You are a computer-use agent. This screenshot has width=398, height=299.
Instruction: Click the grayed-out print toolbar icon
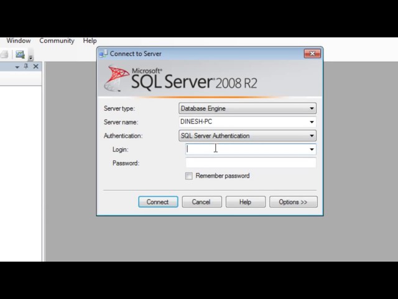pos(4,54)
